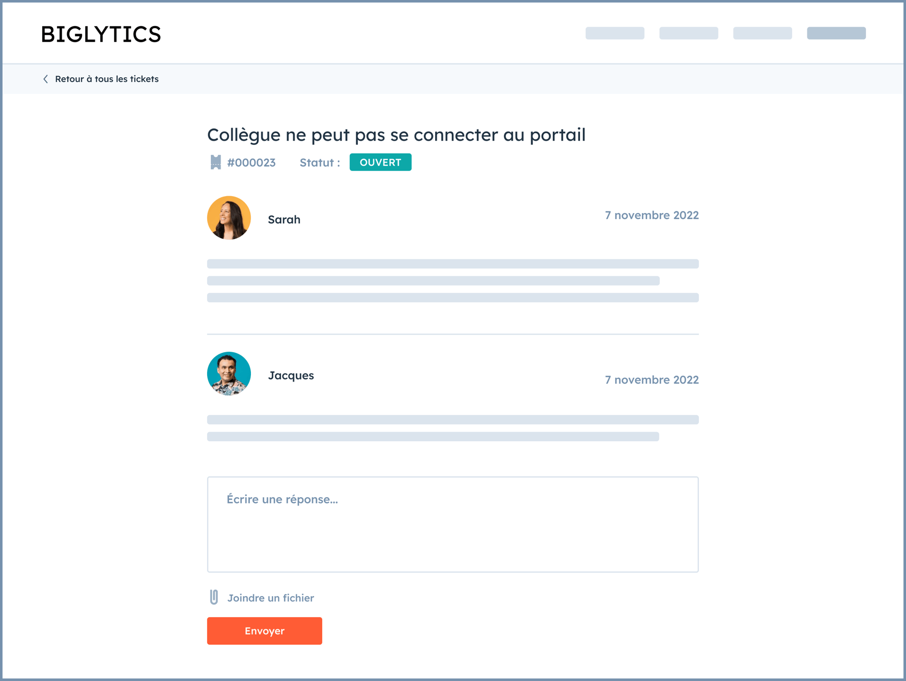Click the back chevron beside Retour
The image size is (906, 681).
point(45,79)
